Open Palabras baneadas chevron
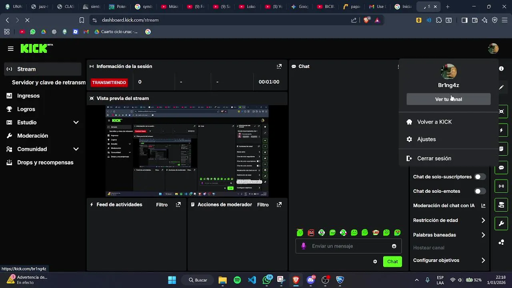Screen dimensions: 512x288 click(x=483, y=235)
